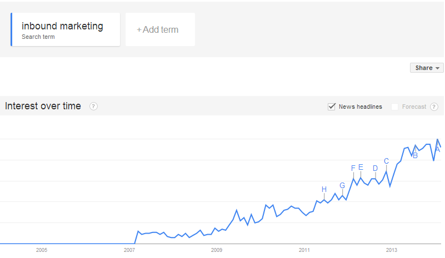Image resolution: width=445 pixels, height=258 pixels.
Task: Open news headline marker H
Action: tap(324, 189)
